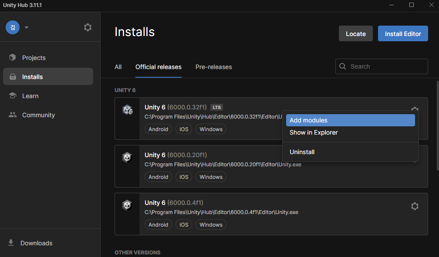Open the Learn section
The width and height of the screenshot is (439, 257).
(x=48, y=96)
